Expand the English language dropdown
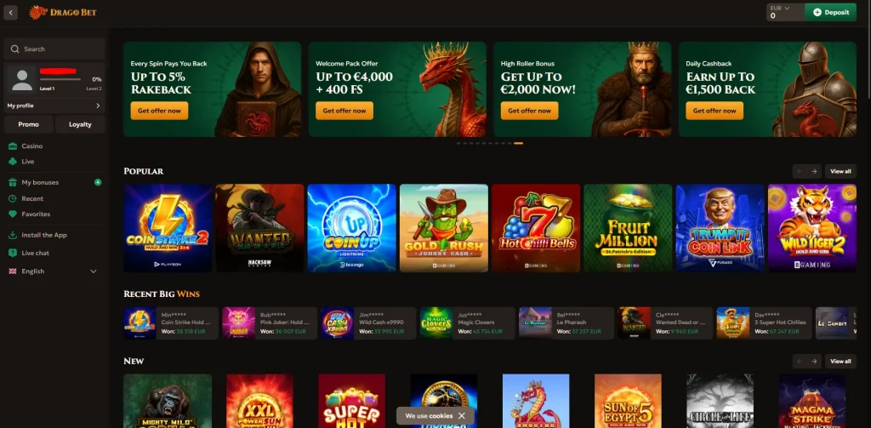The height and width of the screenshot is (428, 871). 94,271
